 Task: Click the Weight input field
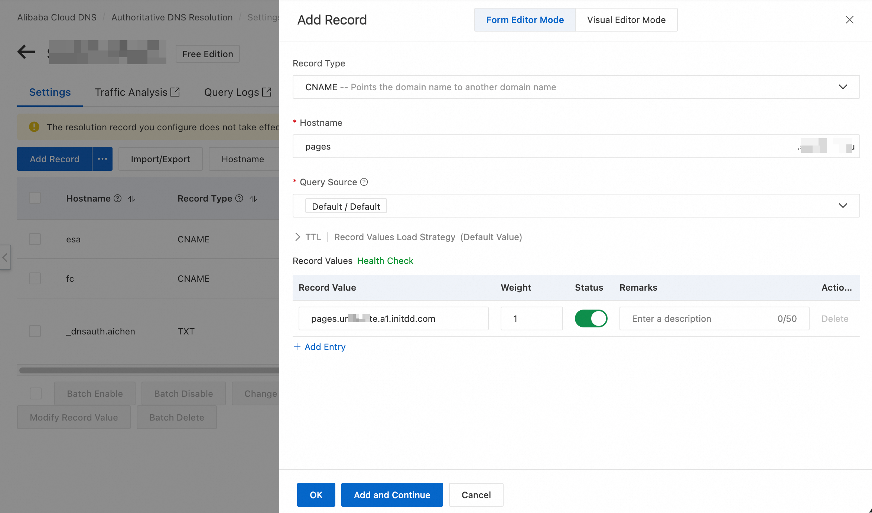pos(531,318)
